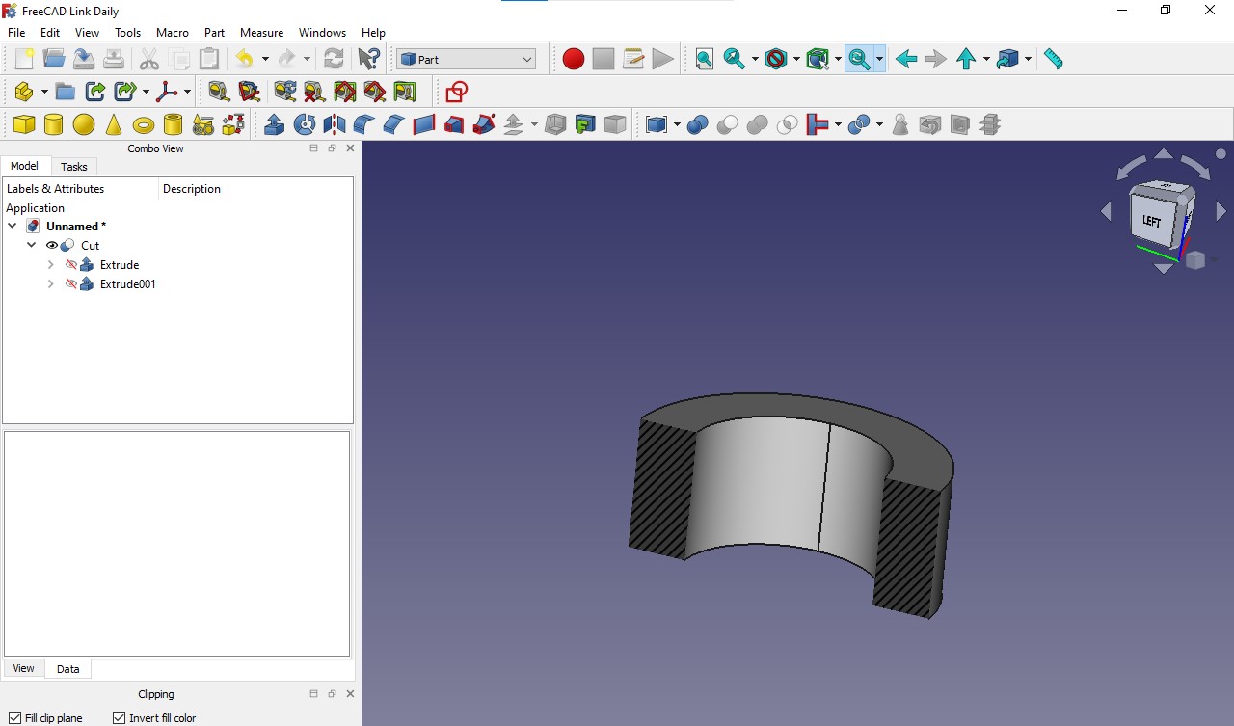Toggle visibility of the Cut feature
The height and width of the screenshot is (726, 1234).
coord(52,245)
